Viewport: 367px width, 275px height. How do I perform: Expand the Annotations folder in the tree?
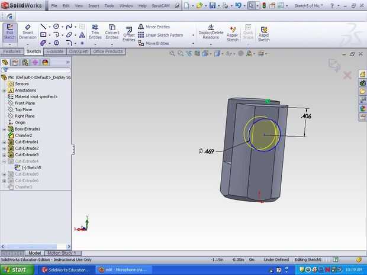[4, 90]
